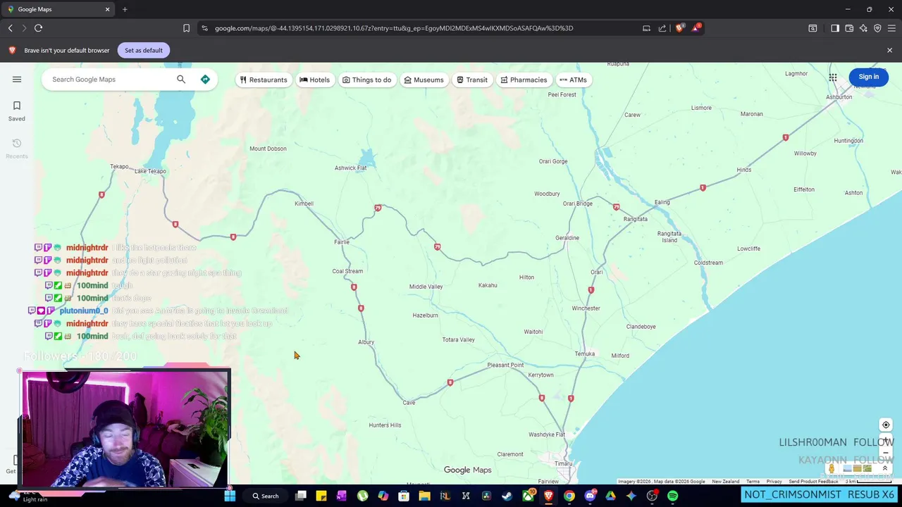Click the Lake Tekapo map label
The height and width of the screenshot is (507, 902).
point(150,171)
